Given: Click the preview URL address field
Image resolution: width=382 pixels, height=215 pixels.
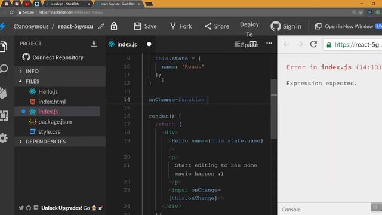Looking at the screenshot, I should coord(353,45).
